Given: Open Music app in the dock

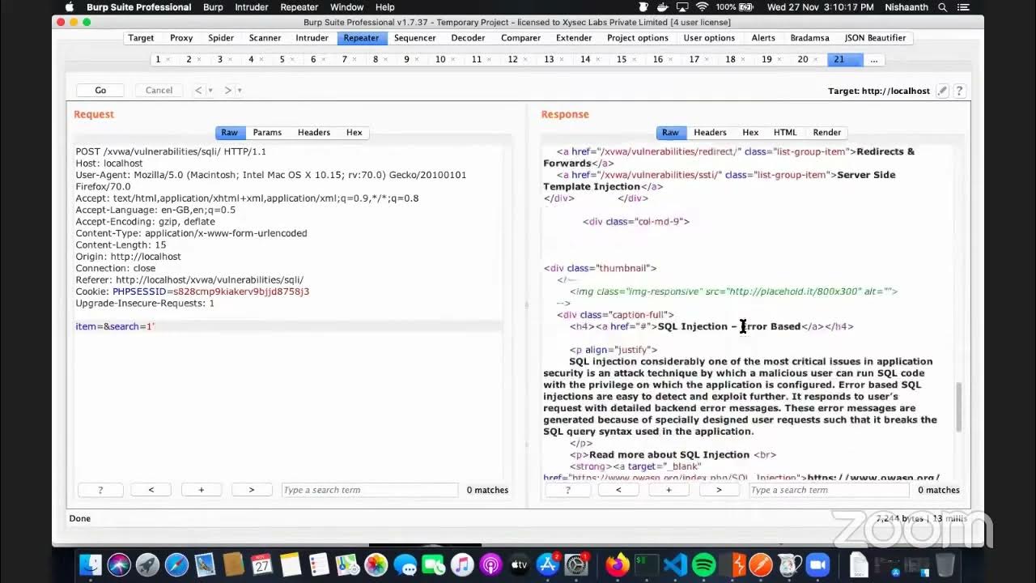Looking at the screenshot, I should click(x=462, y=564).
